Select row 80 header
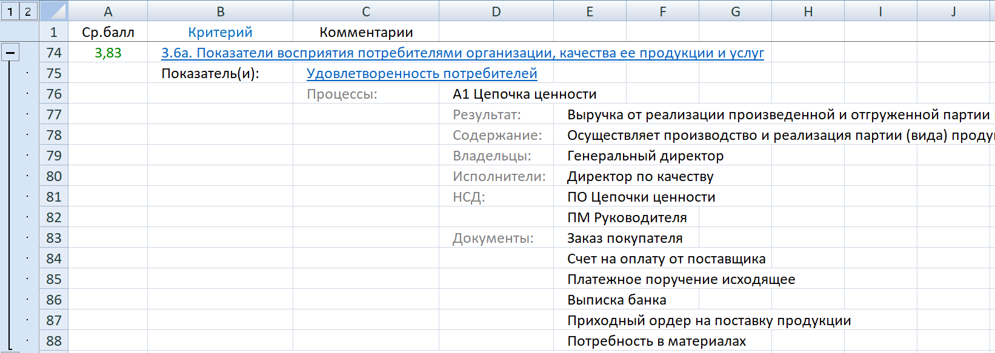 [x=54, y=177]
